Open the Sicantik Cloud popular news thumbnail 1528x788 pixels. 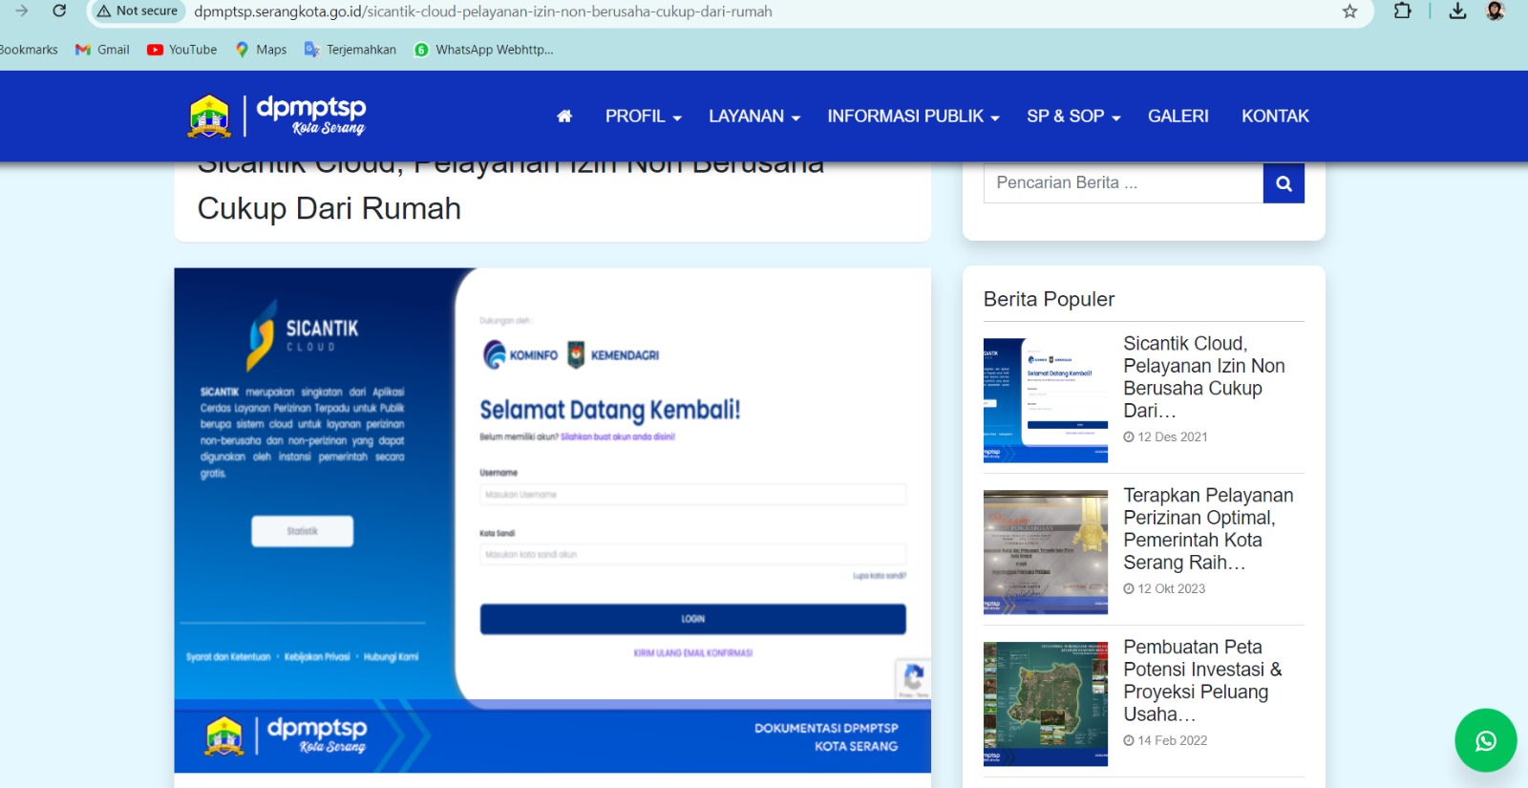point(1046,400)
